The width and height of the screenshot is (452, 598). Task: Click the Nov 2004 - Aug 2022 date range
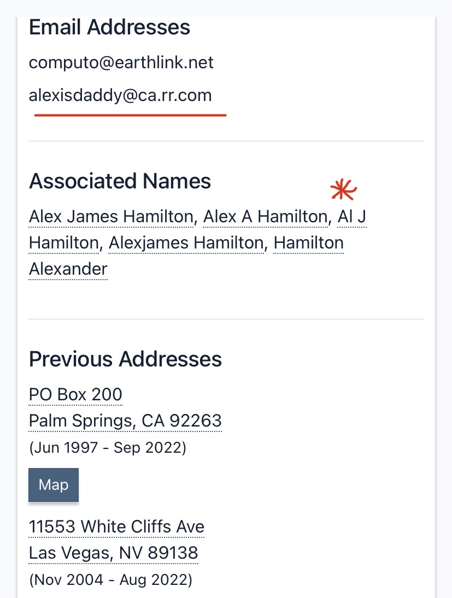coord(111,579)
